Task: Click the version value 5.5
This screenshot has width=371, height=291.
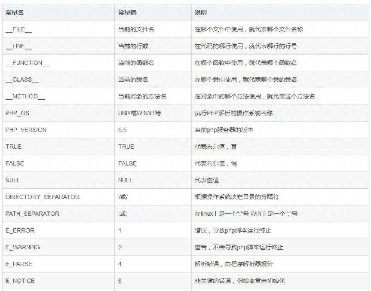Action: click(x=123, y=130)
